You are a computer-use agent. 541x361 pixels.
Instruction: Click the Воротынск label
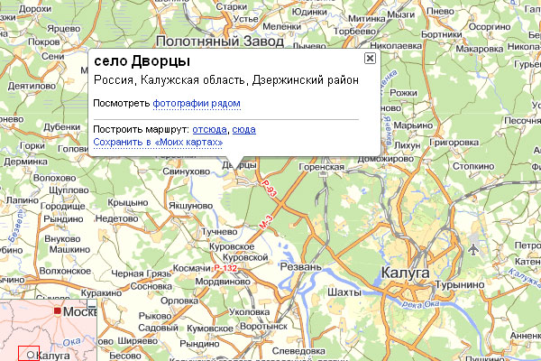click(263, 326)
